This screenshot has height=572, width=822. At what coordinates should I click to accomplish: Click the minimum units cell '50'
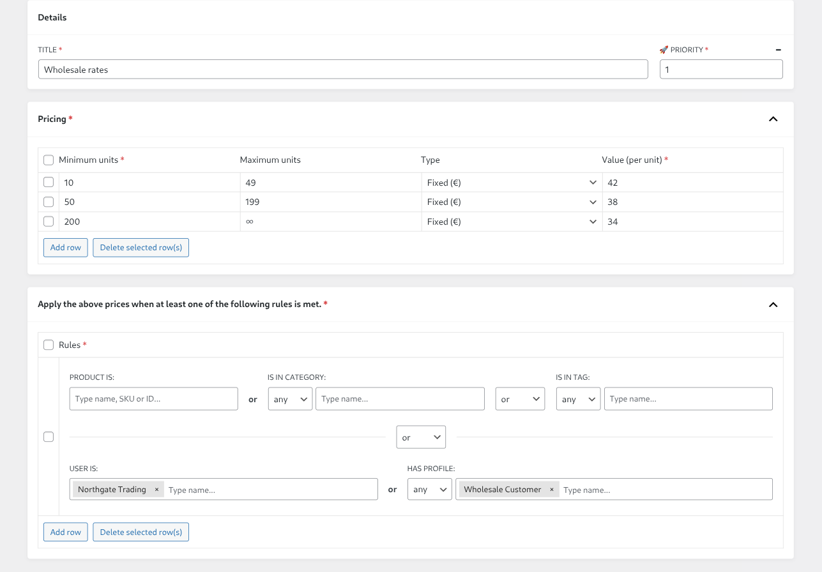(149, 202)
